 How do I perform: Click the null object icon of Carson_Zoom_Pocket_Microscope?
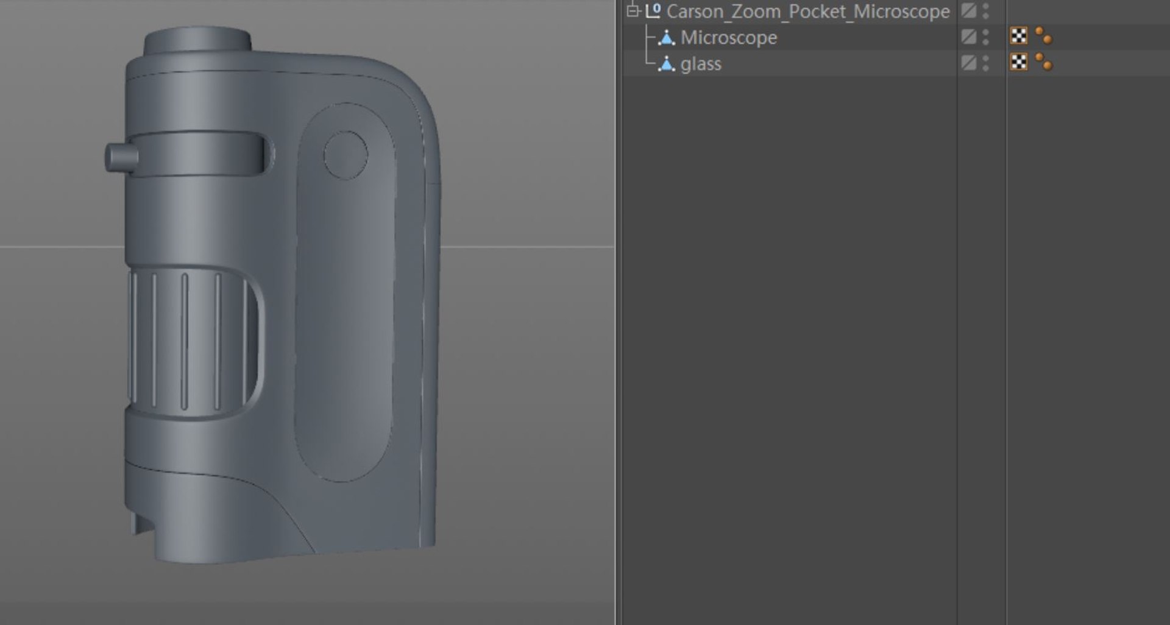(x=653, y=10)
